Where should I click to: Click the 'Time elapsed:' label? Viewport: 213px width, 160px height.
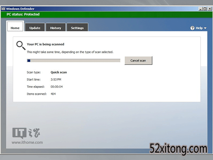click(x=35, y=87)
